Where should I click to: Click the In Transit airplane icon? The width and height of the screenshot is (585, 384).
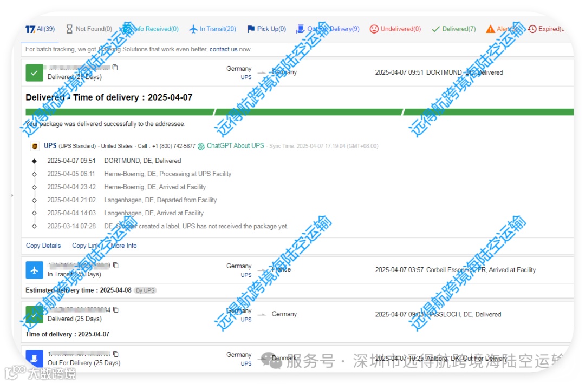193,29
